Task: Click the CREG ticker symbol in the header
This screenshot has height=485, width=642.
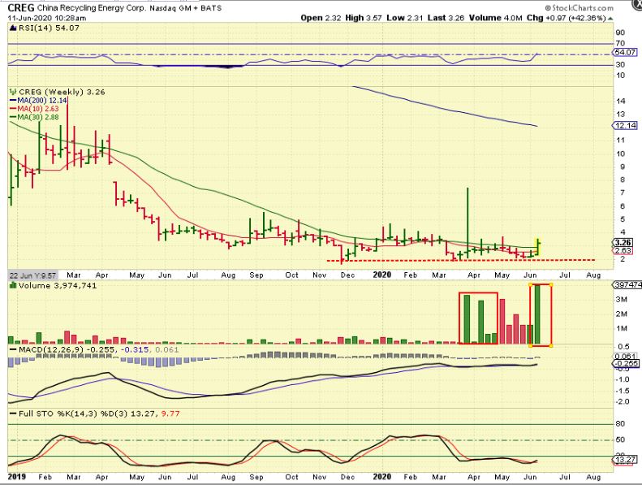Action: pos(21,7)
